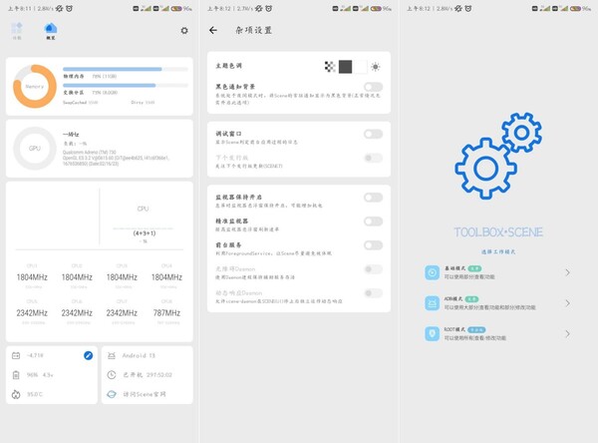This screenshot has width=598, height=443.
Task: Toggle 动态响应Daemon switch
Action: (373, 293)
